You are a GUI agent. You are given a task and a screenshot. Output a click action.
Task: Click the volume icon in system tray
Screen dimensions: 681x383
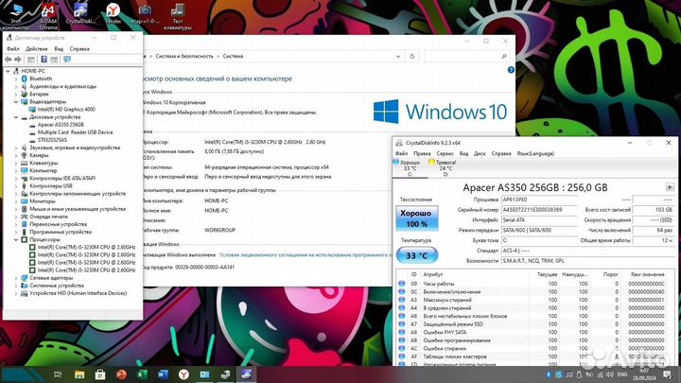pyautogui.click(x=610, y=374)
